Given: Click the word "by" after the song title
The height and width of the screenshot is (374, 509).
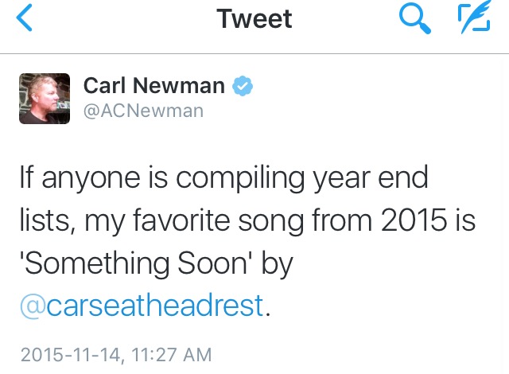Looking at the screenshot, I should (x=275, y=264).
